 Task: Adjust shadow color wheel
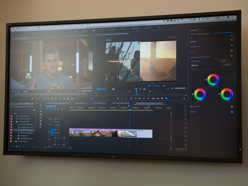[x=200, y=94]
